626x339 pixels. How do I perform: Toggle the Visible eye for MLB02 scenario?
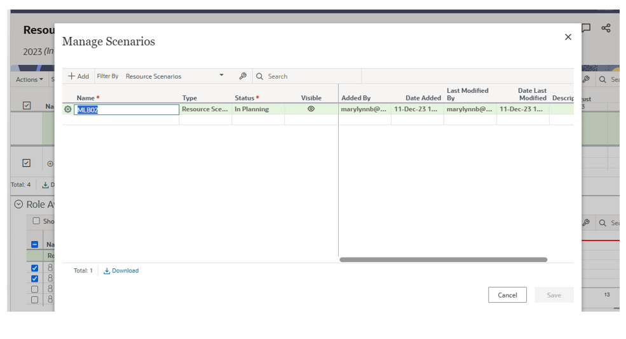(311, 109)
